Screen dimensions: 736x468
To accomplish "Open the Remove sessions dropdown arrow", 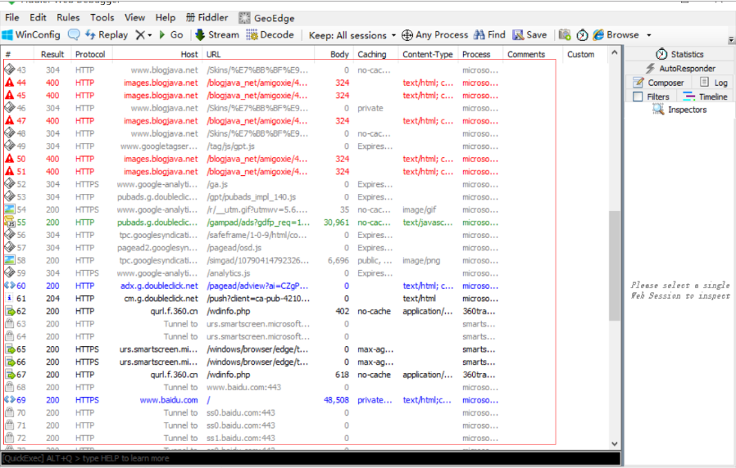I will point(150,35).
